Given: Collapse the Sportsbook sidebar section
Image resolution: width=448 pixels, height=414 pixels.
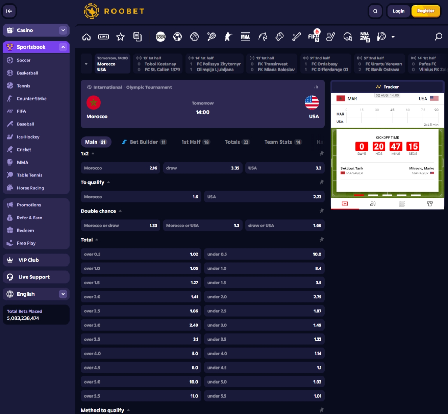Looking at the screenshot, I should click(63, 47).
